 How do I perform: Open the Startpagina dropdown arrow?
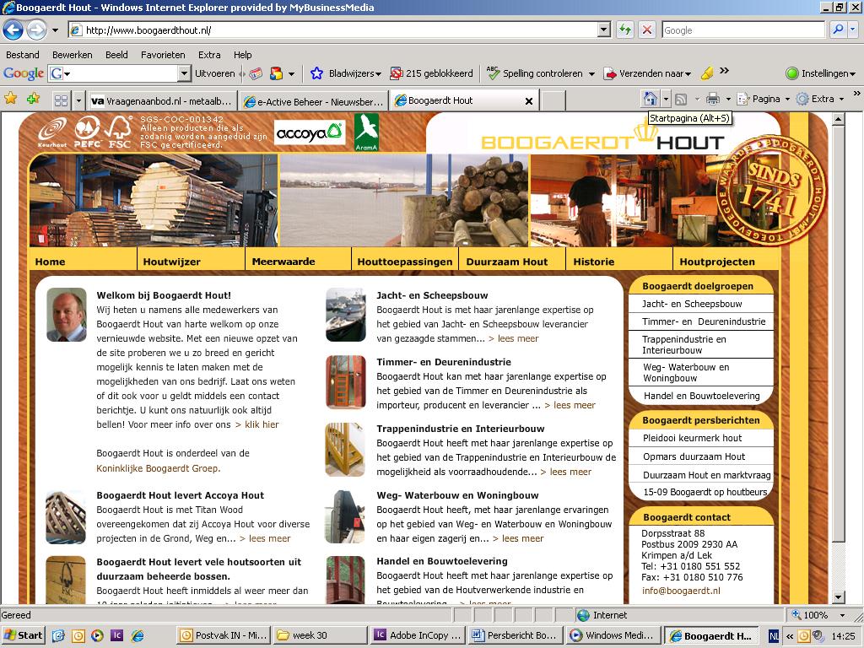(x=667, y=100)
